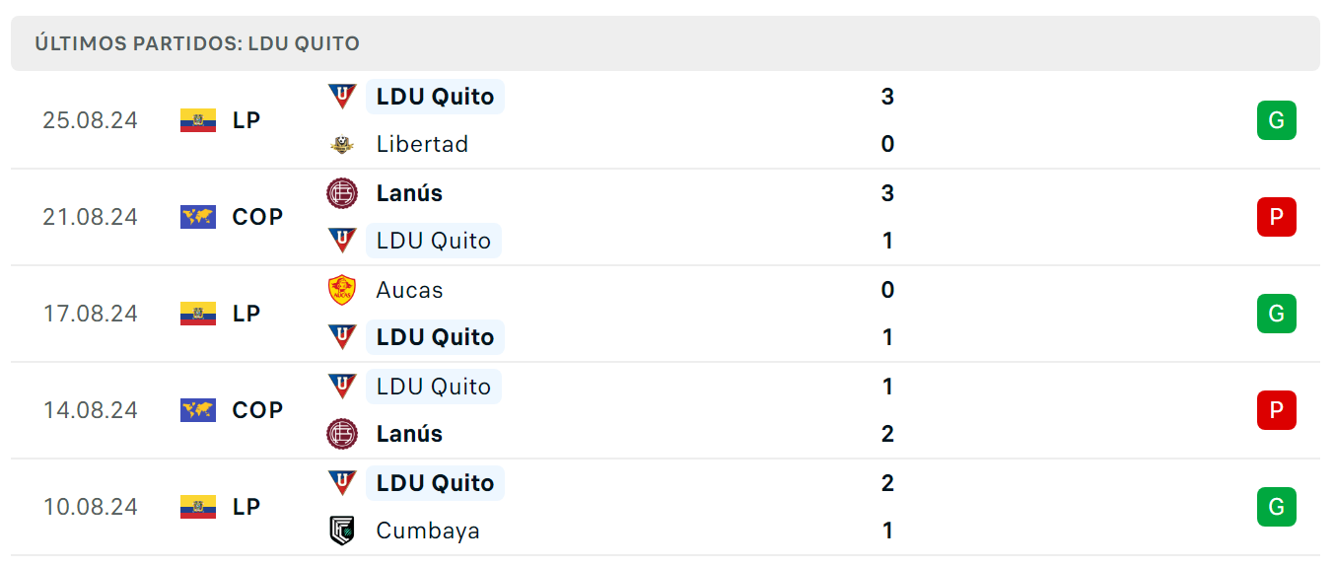Image resolution: width=1335 pixels, height=566 pixels.
Task: Click green G result badge for 17.08.24
Action: click(x=1276, y=314)
